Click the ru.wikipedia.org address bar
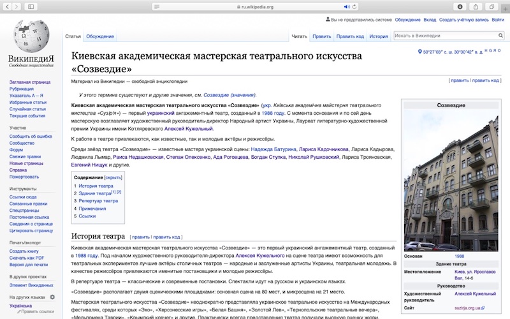This screenshot has width=510, height=319. [254, 6]
